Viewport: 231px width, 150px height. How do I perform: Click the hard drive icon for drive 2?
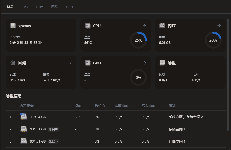tap(23, 129)
